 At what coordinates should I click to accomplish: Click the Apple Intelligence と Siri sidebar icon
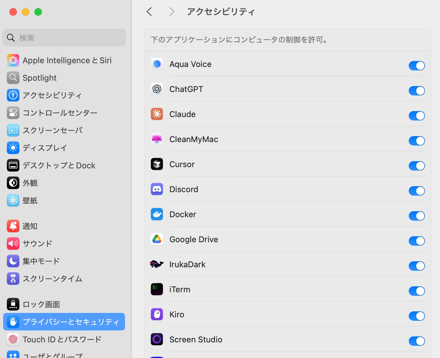[13, 60]
